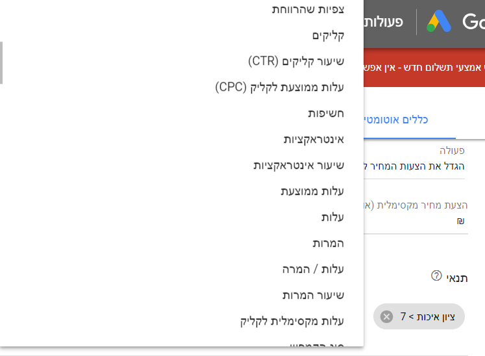Open the פעולה dropdown showing הגדל את הצעות המחיר
485x356 pixels.
414,166
